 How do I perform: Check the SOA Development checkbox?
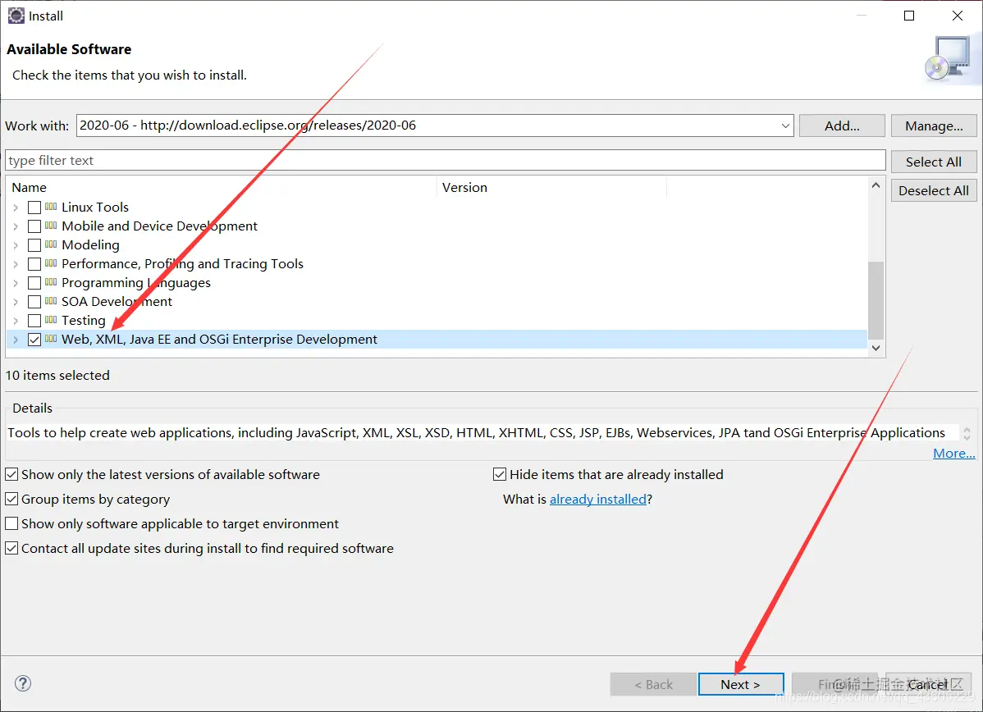tap(34, 302)
